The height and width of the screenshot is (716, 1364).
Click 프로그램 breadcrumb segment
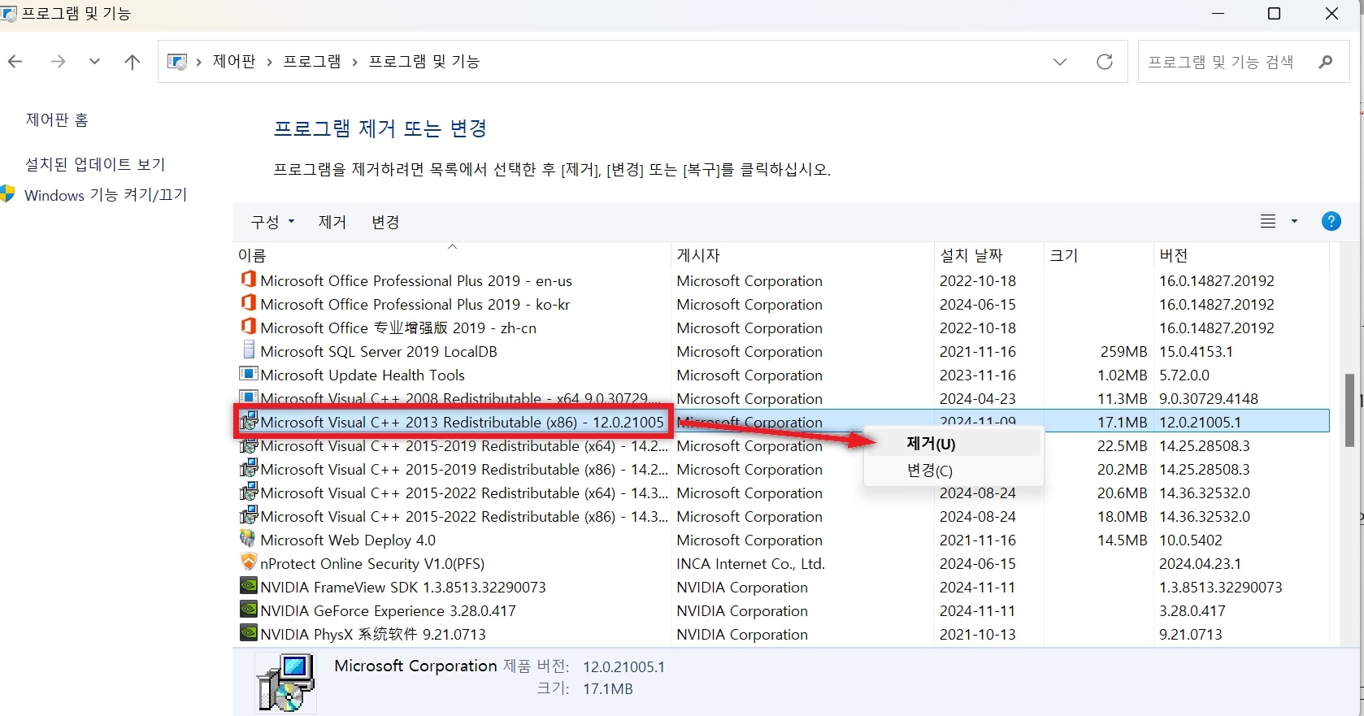pyautogui.click(x=312, y=62)
